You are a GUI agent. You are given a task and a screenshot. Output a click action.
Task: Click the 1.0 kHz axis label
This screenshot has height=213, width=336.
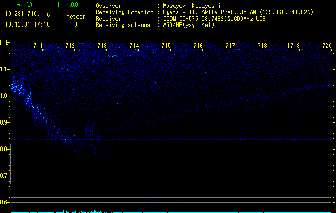(x=5, y=96)
